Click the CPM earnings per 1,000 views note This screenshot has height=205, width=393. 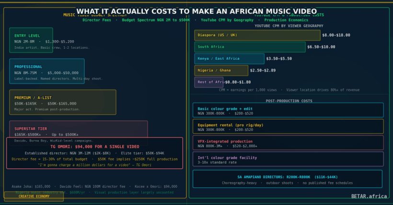[x=289, y=90]
